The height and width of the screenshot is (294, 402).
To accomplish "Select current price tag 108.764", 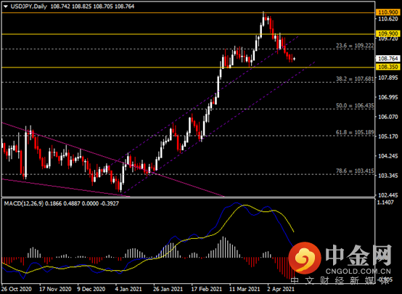I will 387,59.
